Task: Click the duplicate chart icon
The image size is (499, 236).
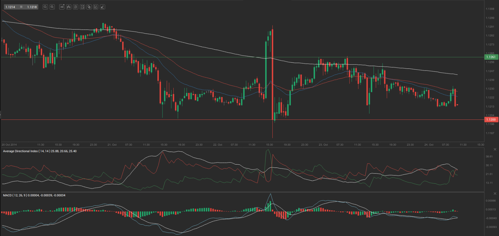Action: pos(89,7)
